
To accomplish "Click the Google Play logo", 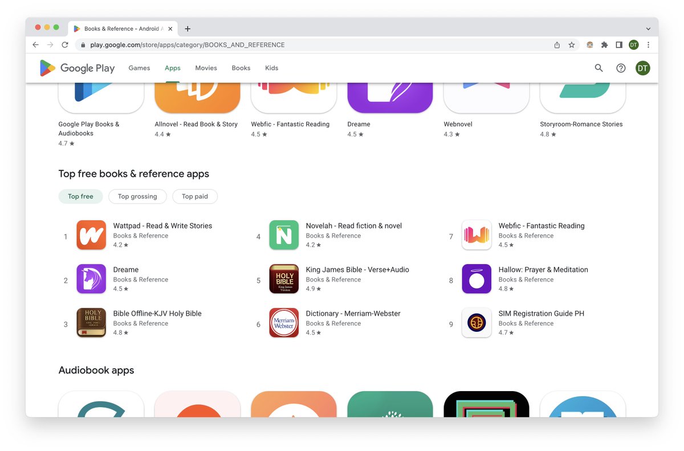I will 77,68.
